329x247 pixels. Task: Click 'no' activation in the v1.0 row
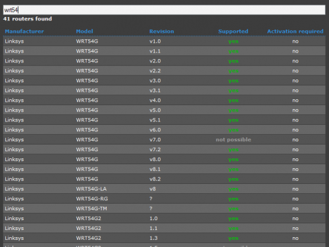(295, 41)
